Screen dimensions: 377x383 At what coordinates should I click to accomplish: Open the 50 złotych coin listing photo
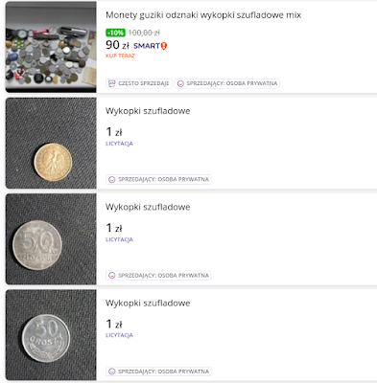click(51, 239)
